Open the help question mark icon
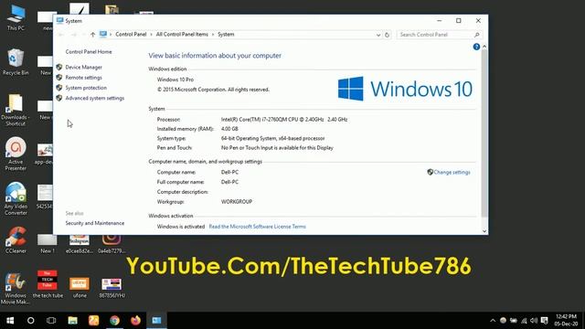 pyautogui.click(x=476, y=47)
